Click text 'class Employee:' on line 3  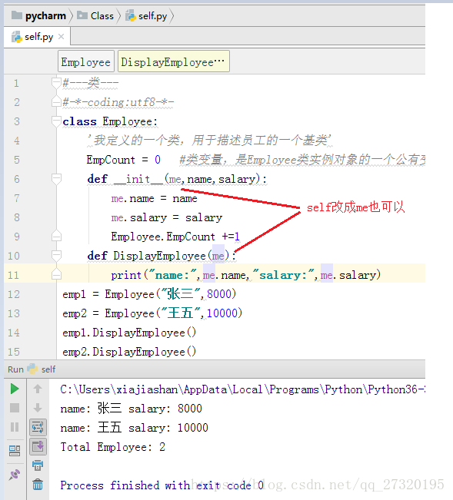pos(110,121)
